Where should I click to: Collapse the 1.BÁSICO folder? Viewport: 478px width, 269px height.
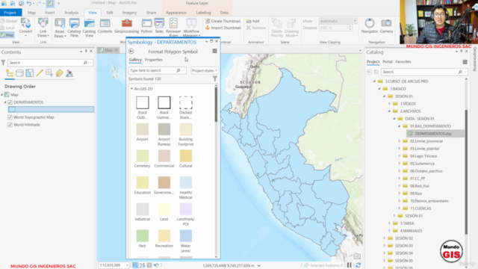[379, 89]
